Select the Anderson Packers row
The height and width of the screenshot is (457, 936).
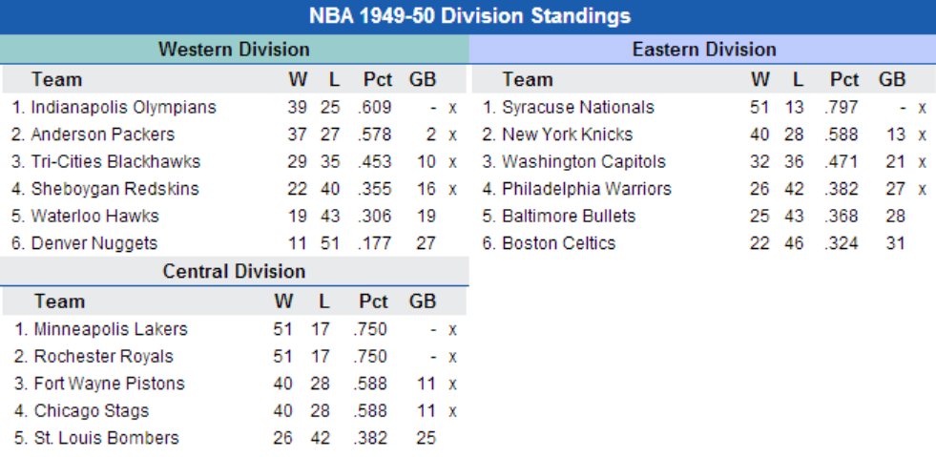(x=102, y=135)
